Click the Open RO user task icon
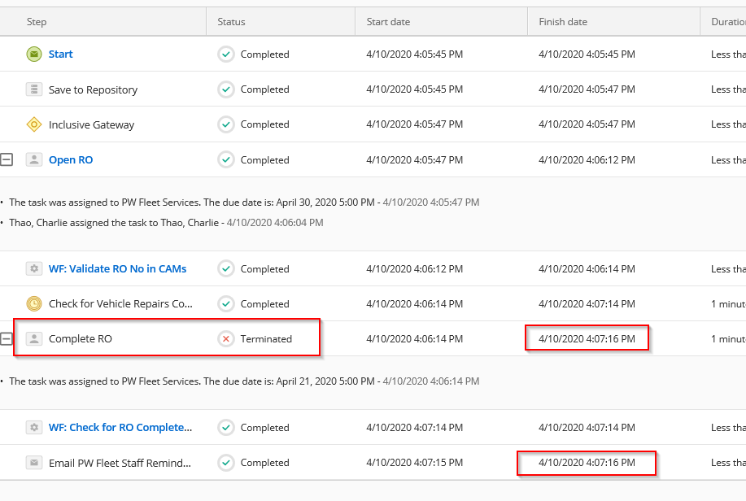 (33, 160)
